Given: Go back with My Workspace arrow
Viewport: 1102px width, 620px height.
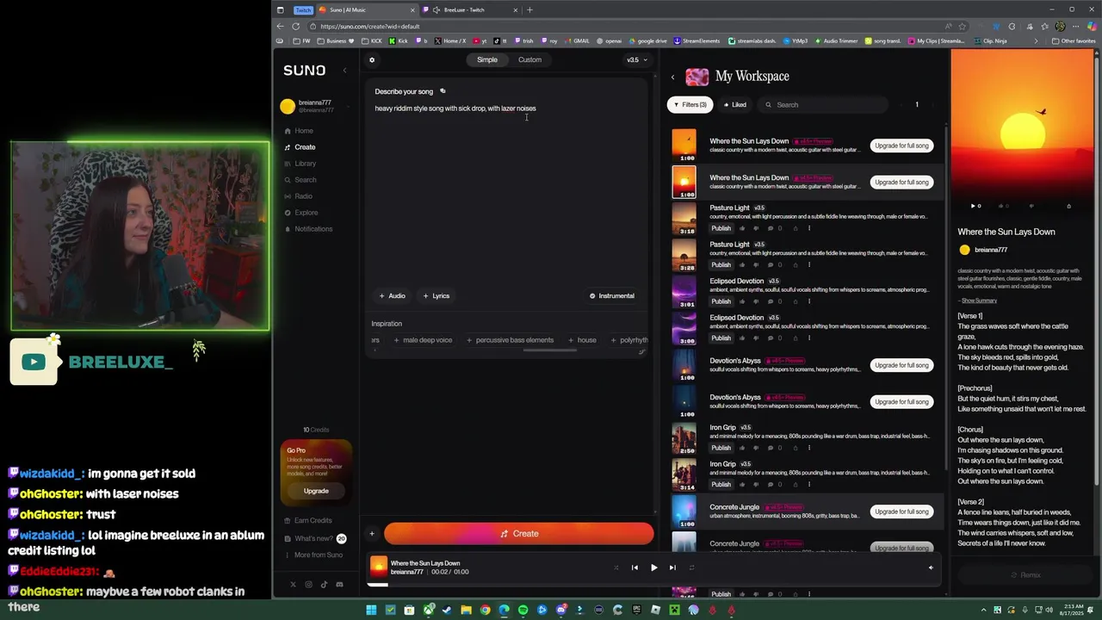Looking at the screenshot, I should [x=673, y=77].
